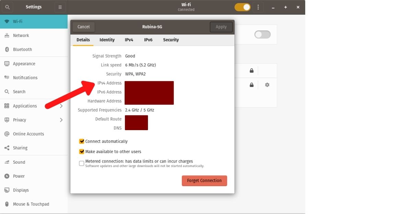Open the Settings hamburger menu
Screen dimensions: 412x214
click(x=60, y=7)
